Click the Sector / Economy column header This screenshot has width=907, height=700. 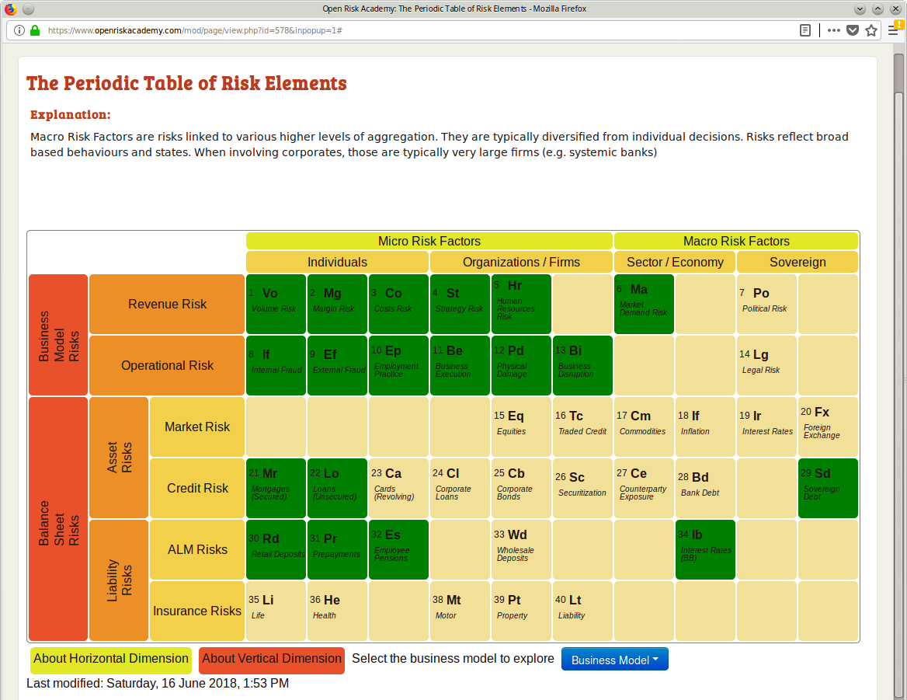click(x=675, y=262)
